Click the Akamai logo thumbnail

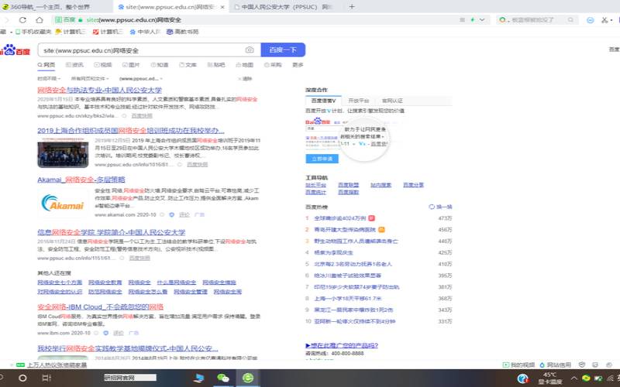(63, 203)
